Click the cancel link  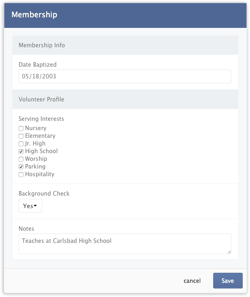tap(192, 281)
